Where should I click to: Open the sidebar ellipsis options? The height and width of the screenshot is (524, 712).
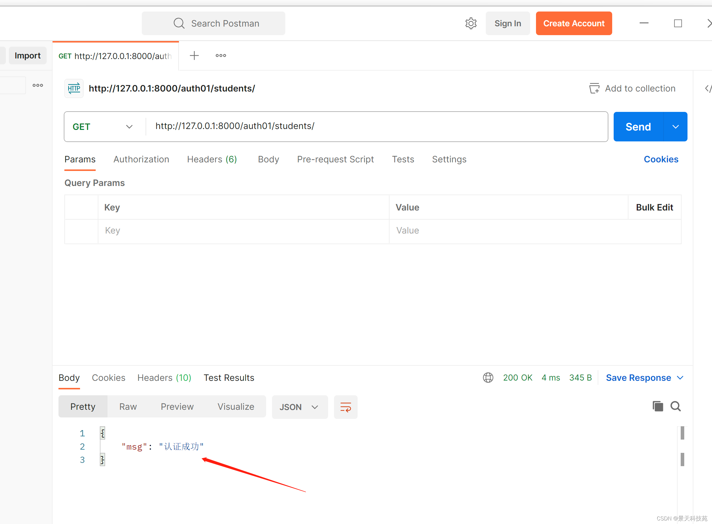(38, 85)
